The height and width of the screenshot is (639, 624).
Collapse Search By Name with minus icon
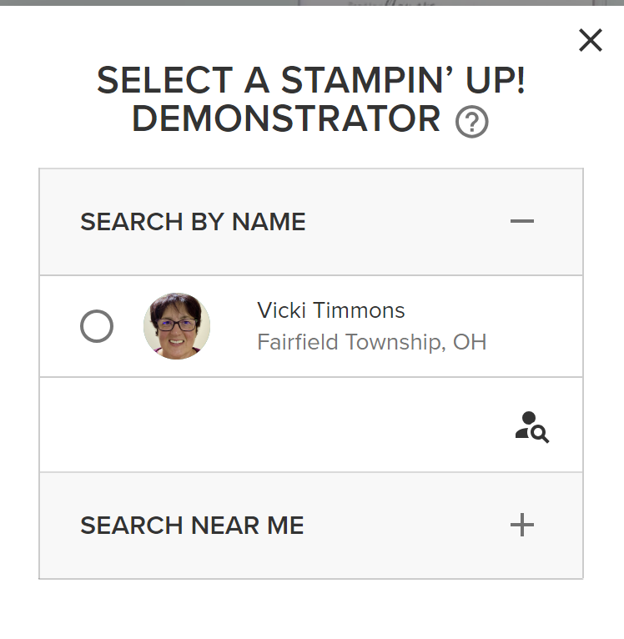522,222
